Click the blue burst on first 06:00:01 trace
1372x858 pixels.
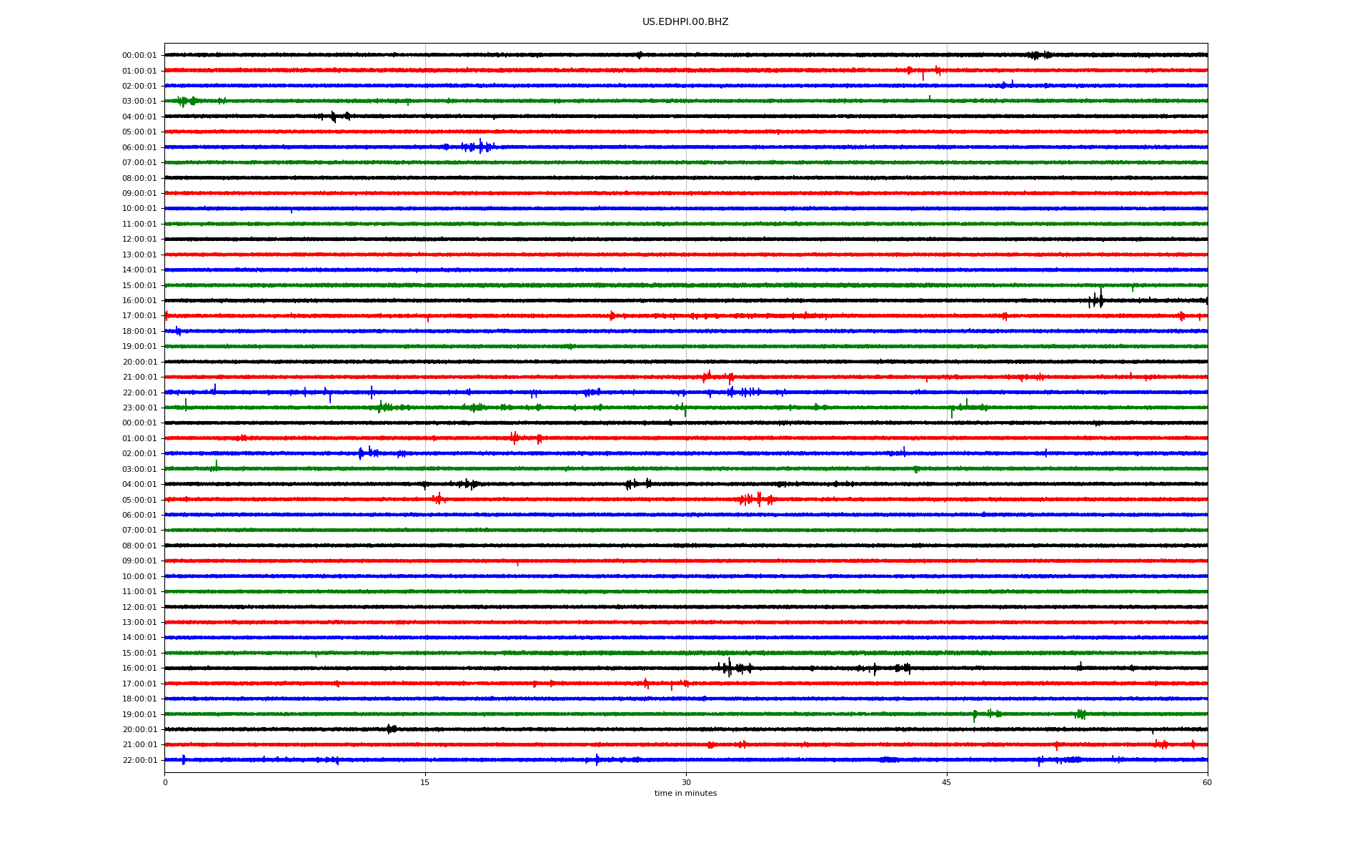pos(479,147)
